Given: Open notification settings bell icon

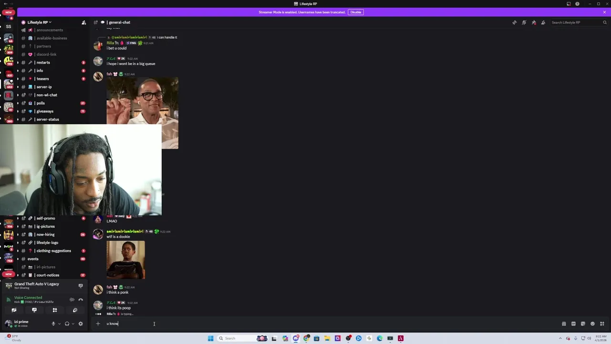Looking at the screenshot, I should (524, 22).
